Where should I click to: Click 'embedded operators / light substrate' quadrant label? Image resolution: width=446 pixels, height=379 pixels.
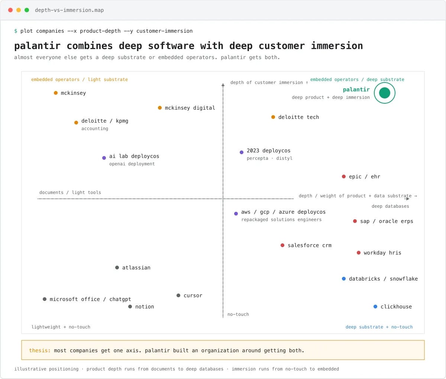point(80,80)
